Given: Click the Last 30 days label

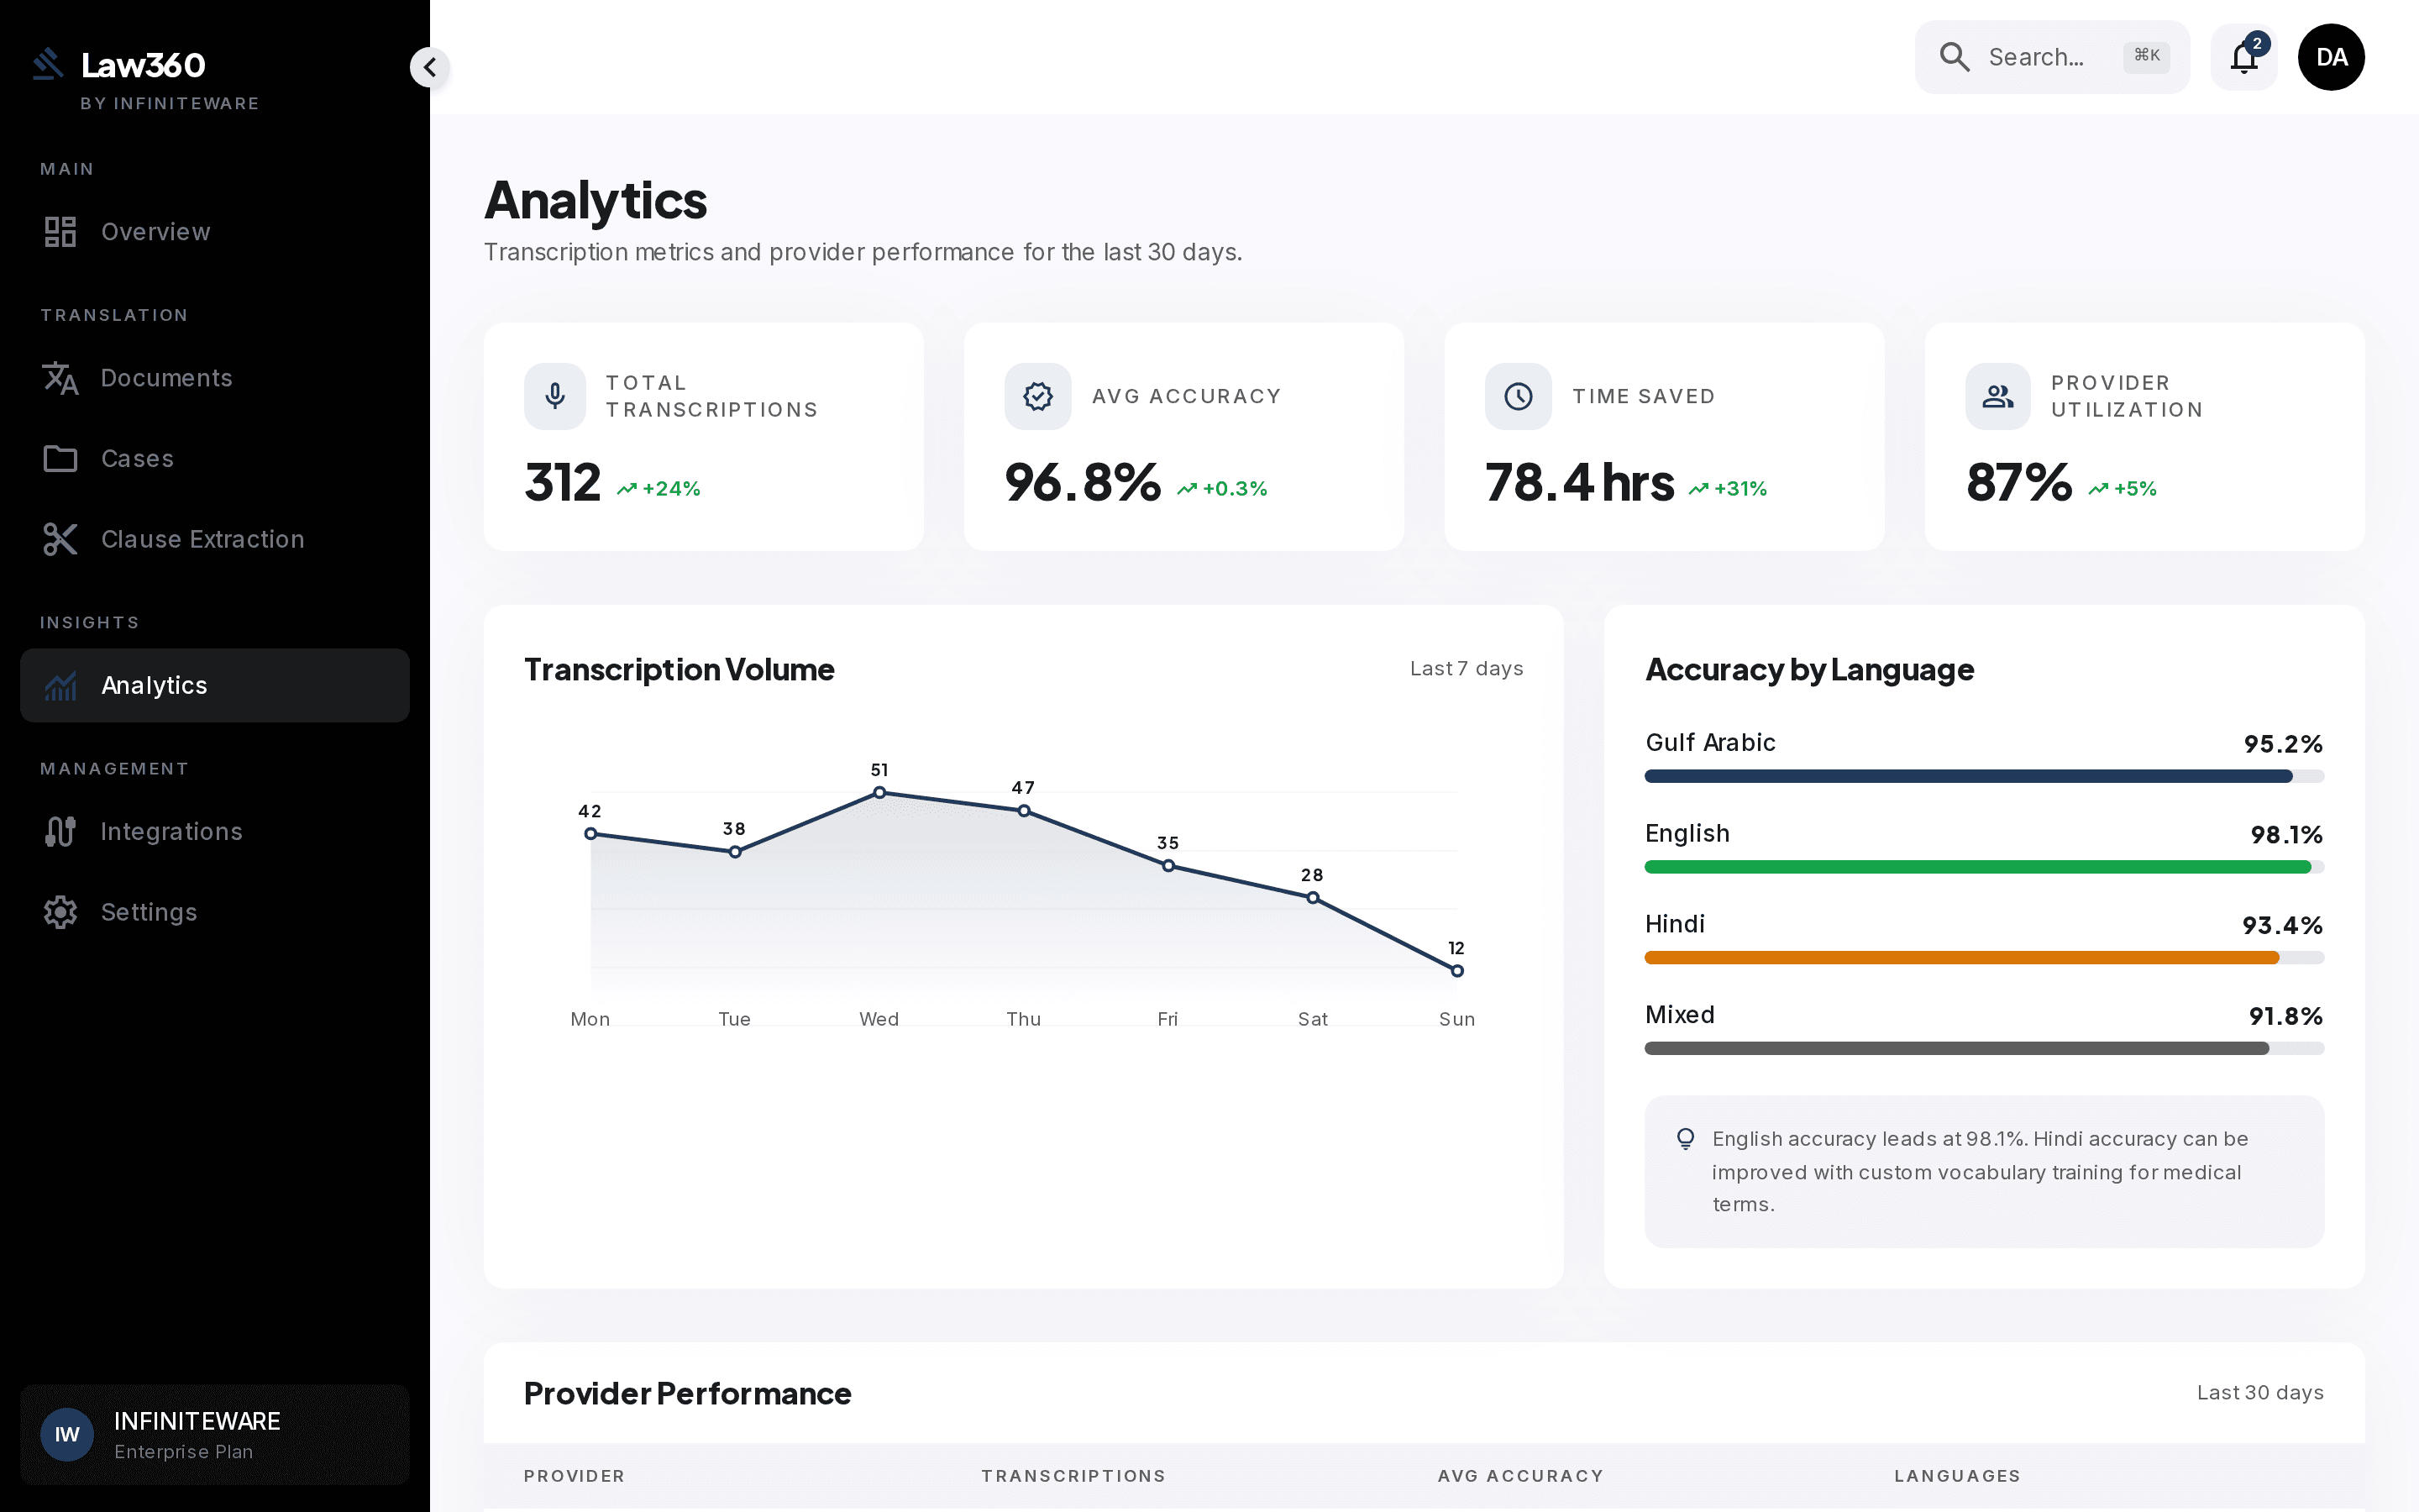Looking at the screenshot, I should [2260, 1393].
